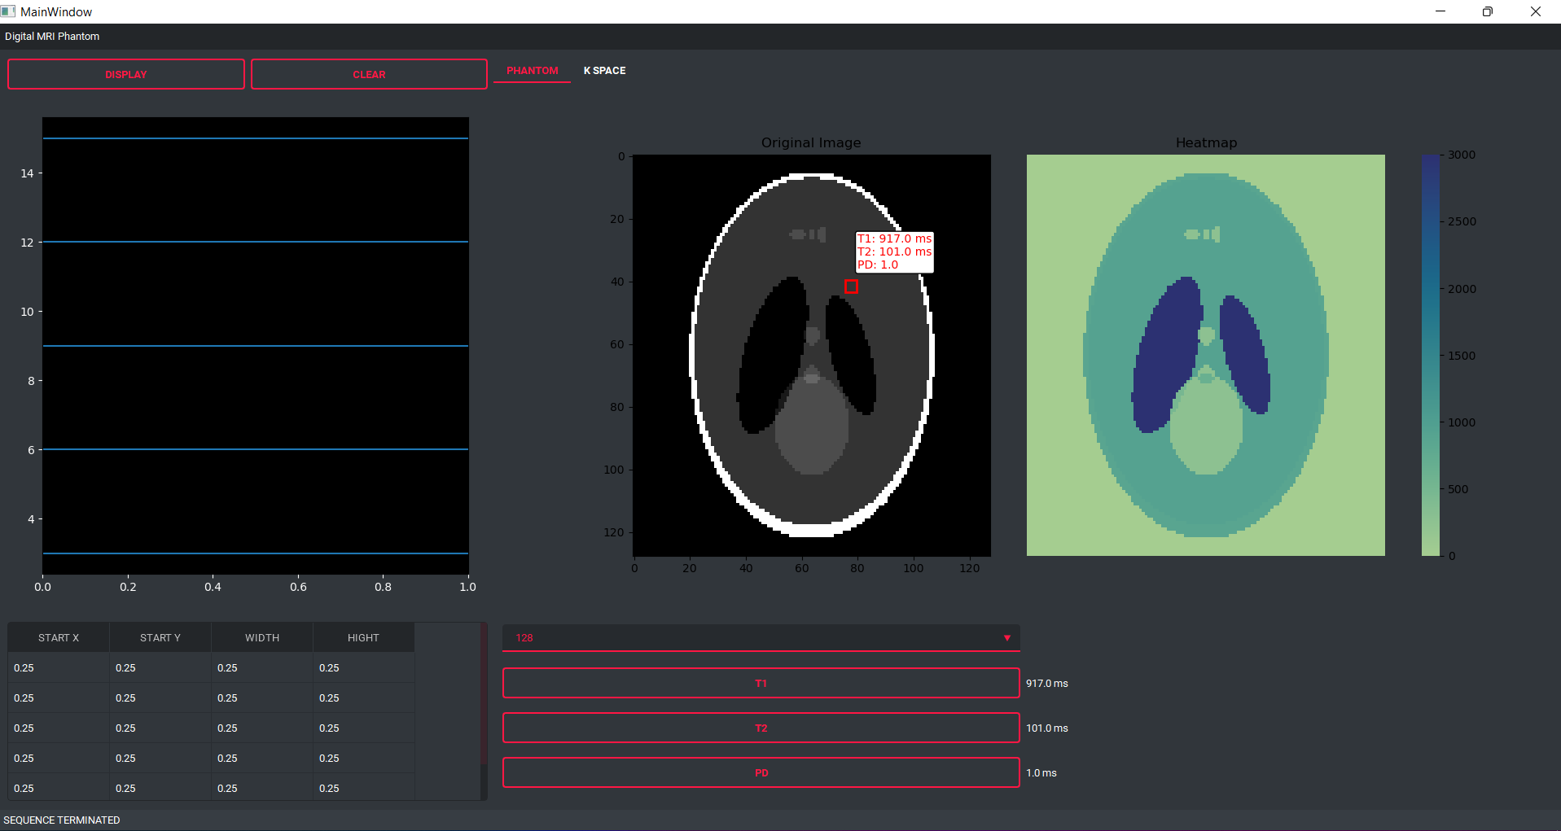Switch to the K SPACE tab
Screen dimensions: 1561x831
point(603,71)
